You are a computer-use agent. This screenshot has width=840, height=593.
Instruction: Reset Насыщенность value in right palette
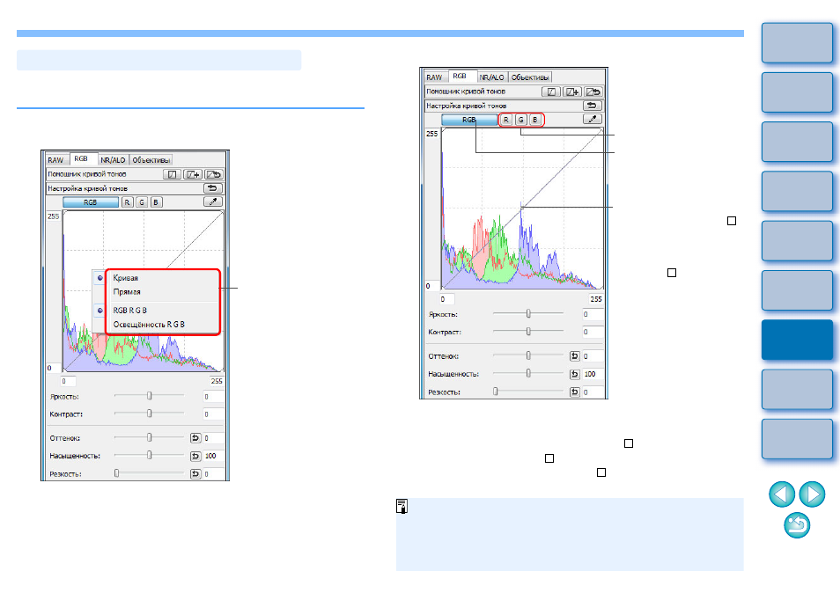[574, 374]
